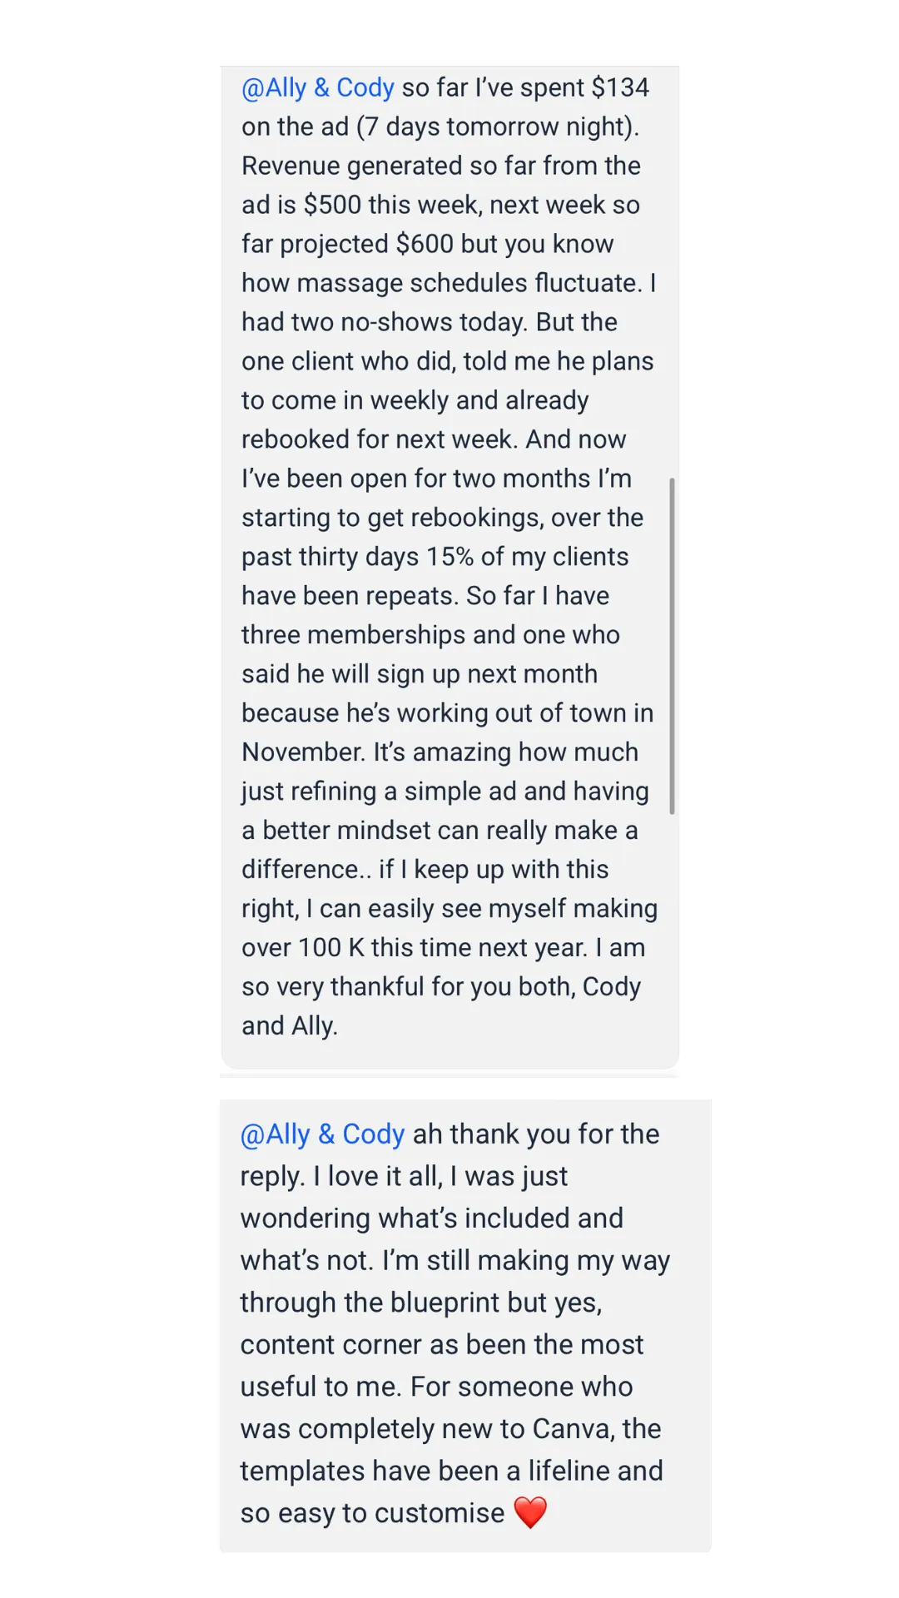
Task: Click the projected "$600" figure
Action: [x=425, y=244]
